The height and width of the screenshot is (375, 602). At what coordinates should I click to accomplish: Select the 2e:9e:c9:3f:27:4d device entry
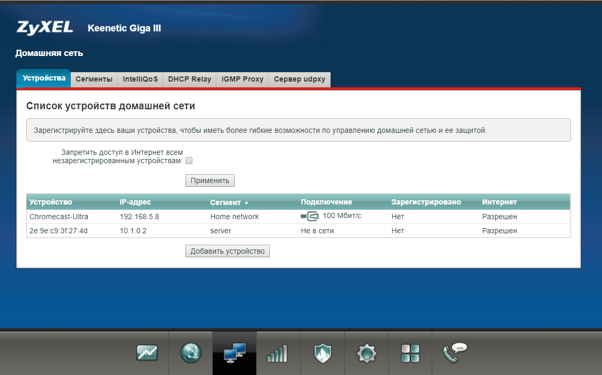58,231
